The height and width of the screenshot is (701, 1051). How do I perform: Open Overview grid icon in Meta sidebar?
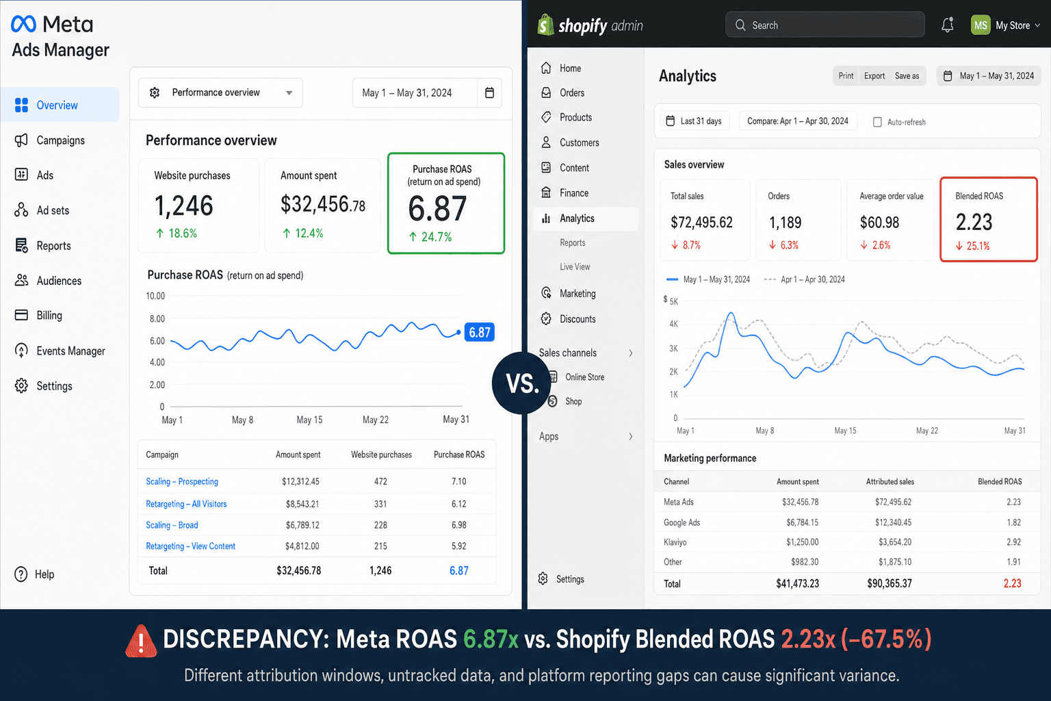[21, 105]
